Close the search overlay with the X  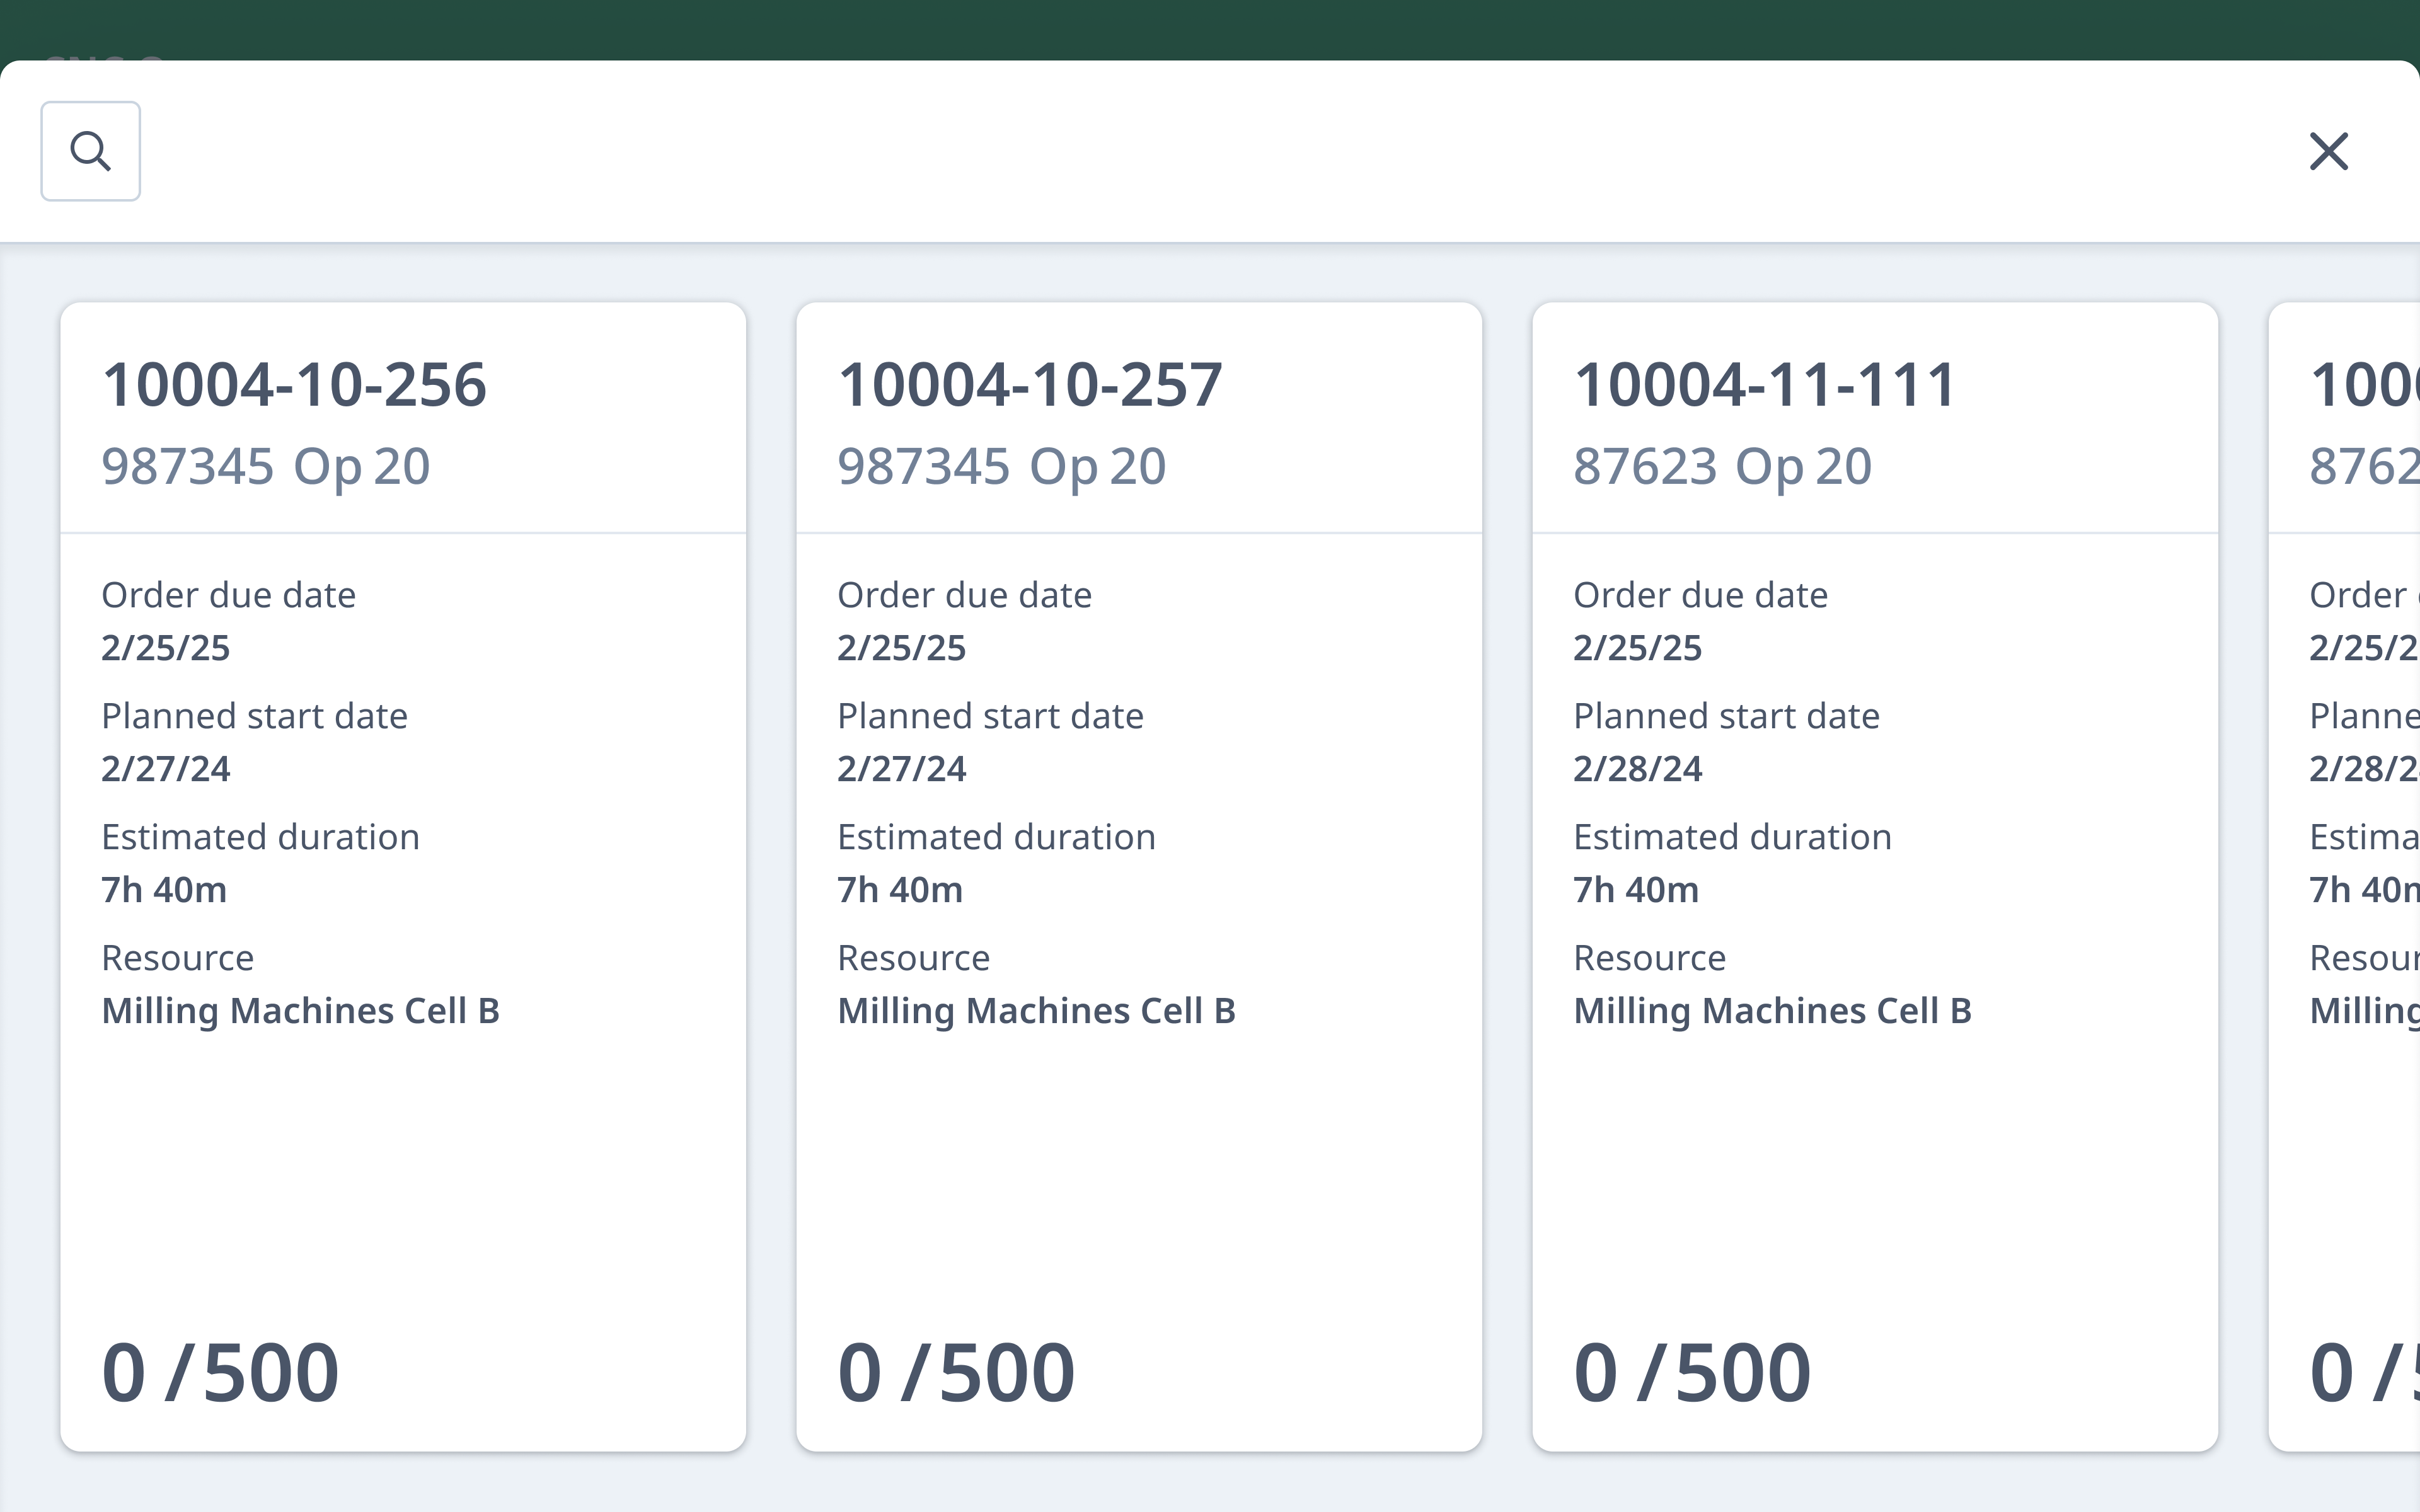click(x=2329, y=151)
